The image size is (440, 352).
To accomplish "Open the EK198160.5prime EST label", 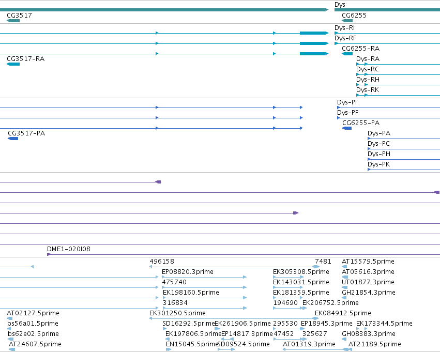I will [191, 293].
